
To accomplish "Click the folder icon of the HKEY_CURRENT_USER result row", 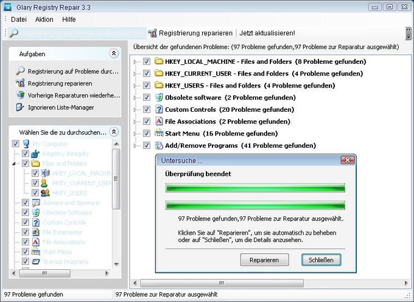I will click(x=159, y=74).
